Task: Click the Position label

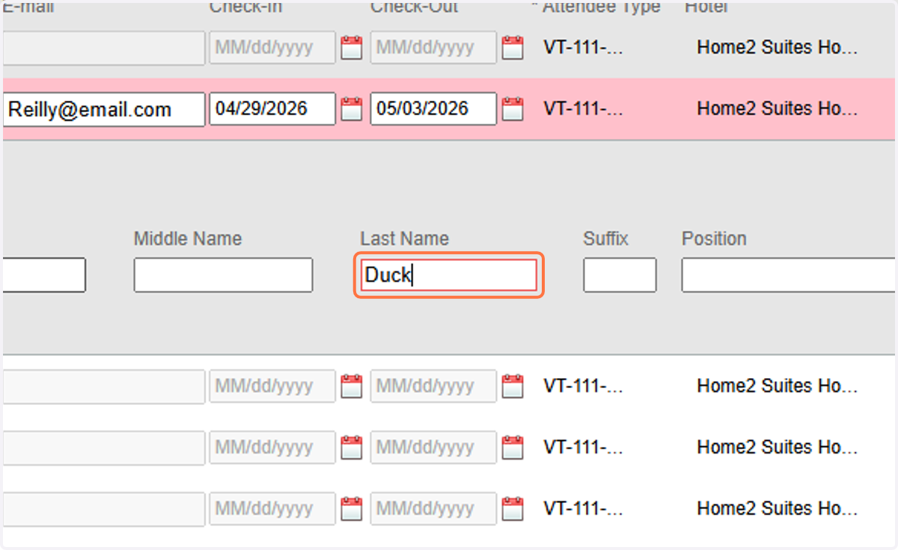Action: tap(714, 239)
